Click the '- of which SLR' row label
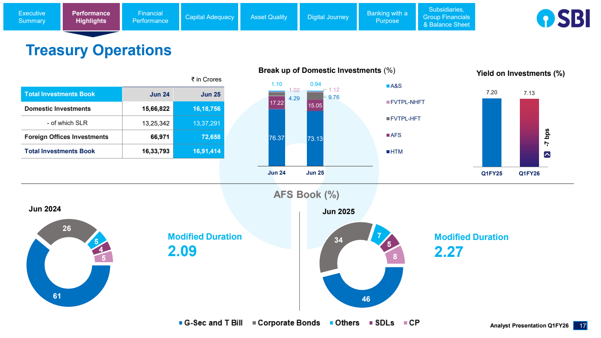 [67, 123]
